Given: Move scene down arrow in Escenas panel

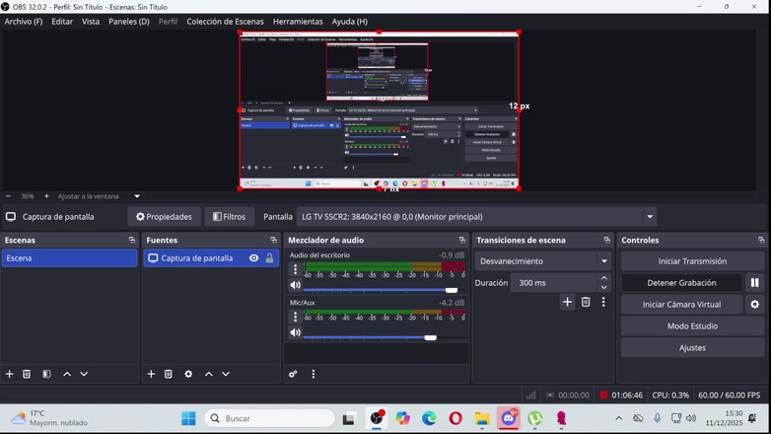Looking at the screenshot, I should 84,374.
